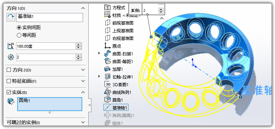This screenshot has height=129, width=275.
Task: Click the 曲面-扫描1 surface sweep icon
Action: click(x=107, y=54)
